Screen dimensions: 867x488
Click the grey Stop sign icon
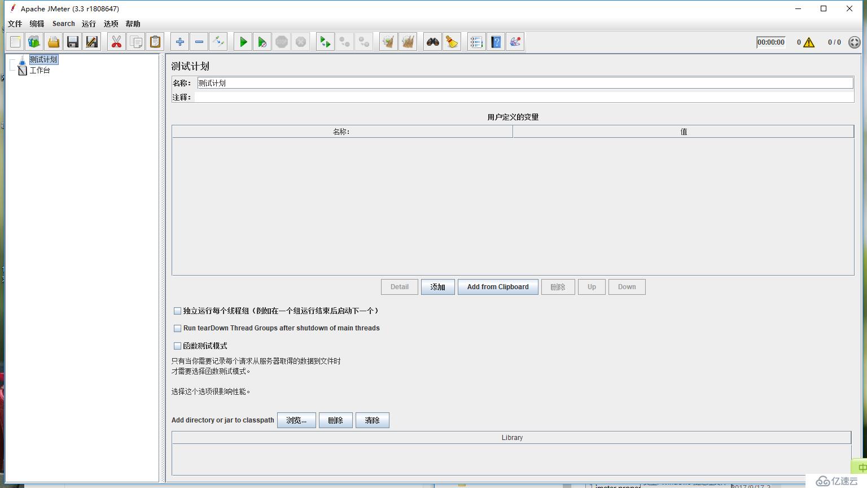point(281,42)
